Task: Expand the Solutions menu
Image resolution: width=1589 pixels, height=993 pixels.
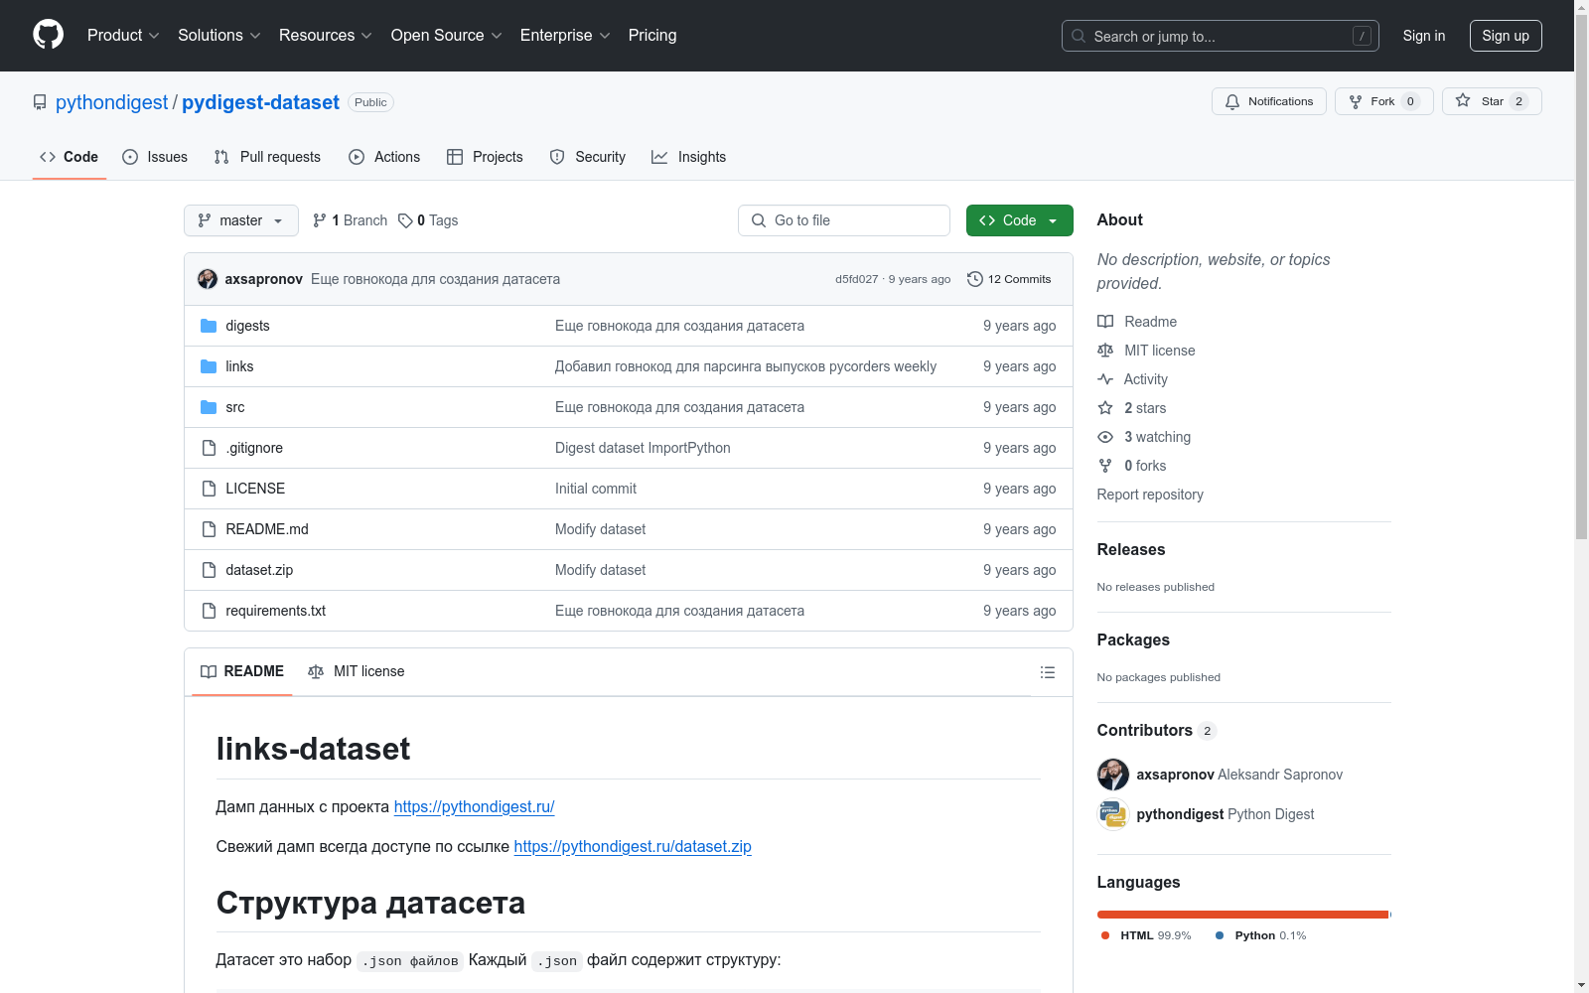Action: coord(219,36)
